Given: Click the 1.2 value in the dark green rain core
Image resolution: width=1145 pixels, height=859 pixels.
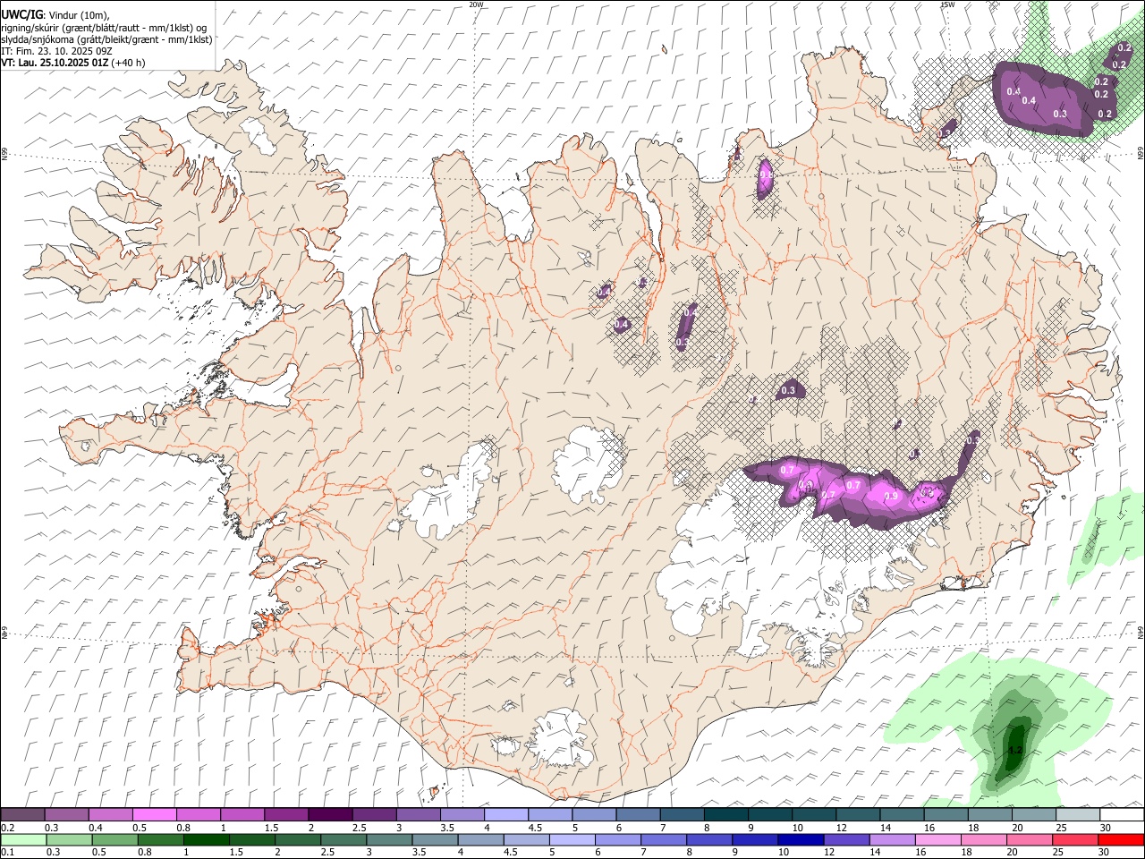Looking at the screenshot, I should click(x=1015, y=750).
